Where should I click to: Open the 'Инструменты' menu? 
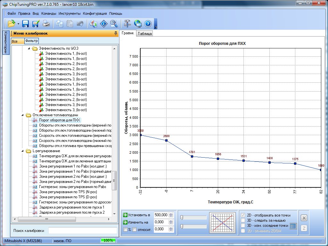pos(70,14)
